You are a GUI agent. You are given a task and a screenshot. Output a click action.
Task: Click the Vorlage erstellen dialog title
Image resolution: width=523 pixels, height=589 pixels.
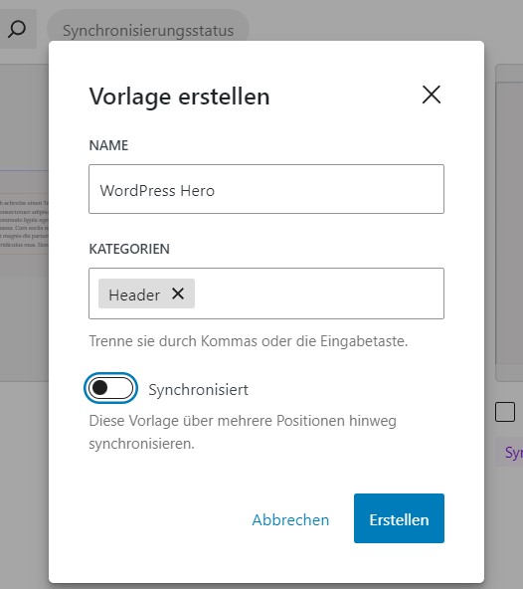[x=179, y=97]
